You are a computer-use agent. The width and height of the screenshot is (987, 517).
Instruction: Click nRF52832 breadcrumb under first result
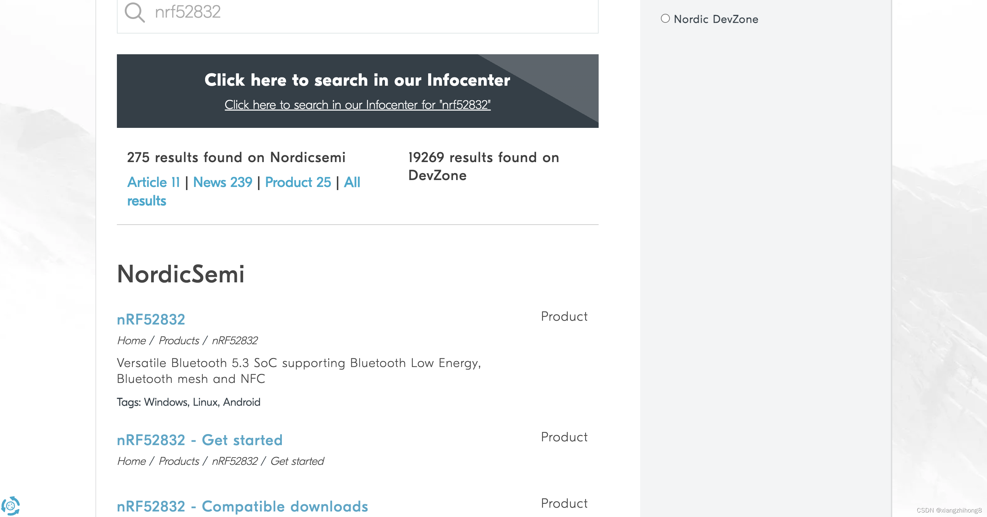pyautogui.click(x=234, y=340)
